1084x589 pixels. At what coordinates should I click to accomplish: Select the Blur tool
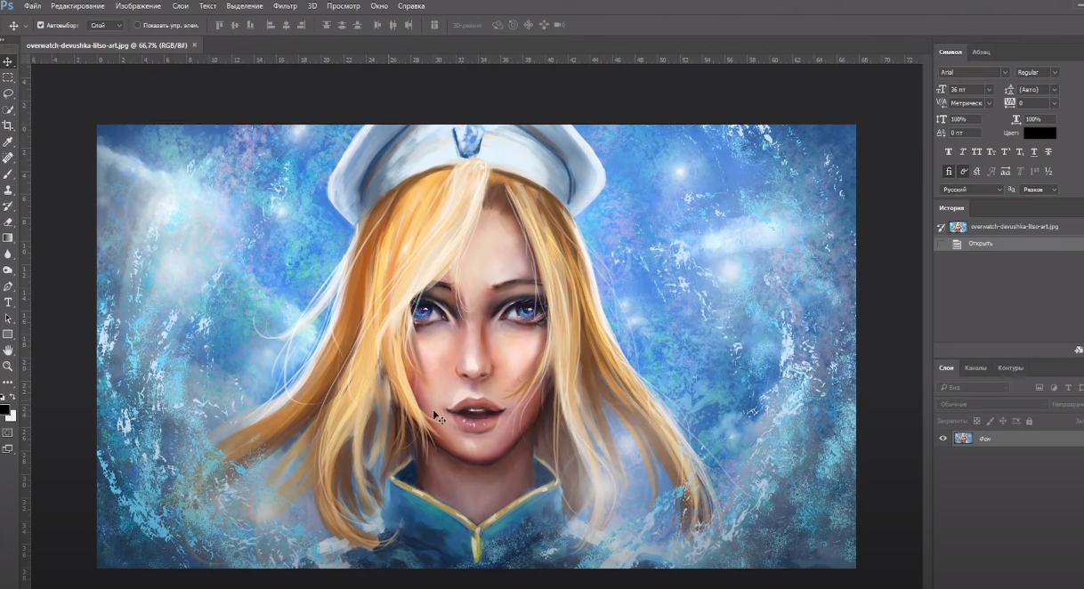click(x=8, y=254)
